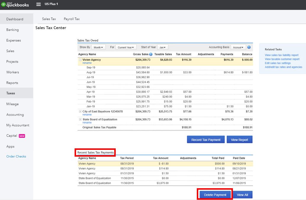
Task: Switch to the Payroll Tax tab
Action: (x=72, y=19)
